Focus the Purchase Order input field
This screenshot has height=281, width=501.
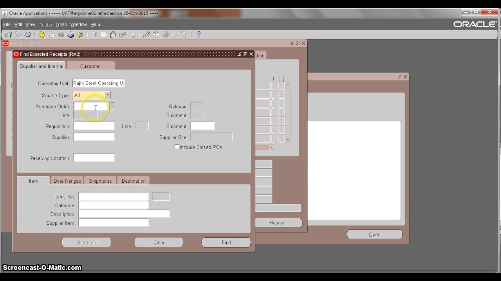coord(91,106)
